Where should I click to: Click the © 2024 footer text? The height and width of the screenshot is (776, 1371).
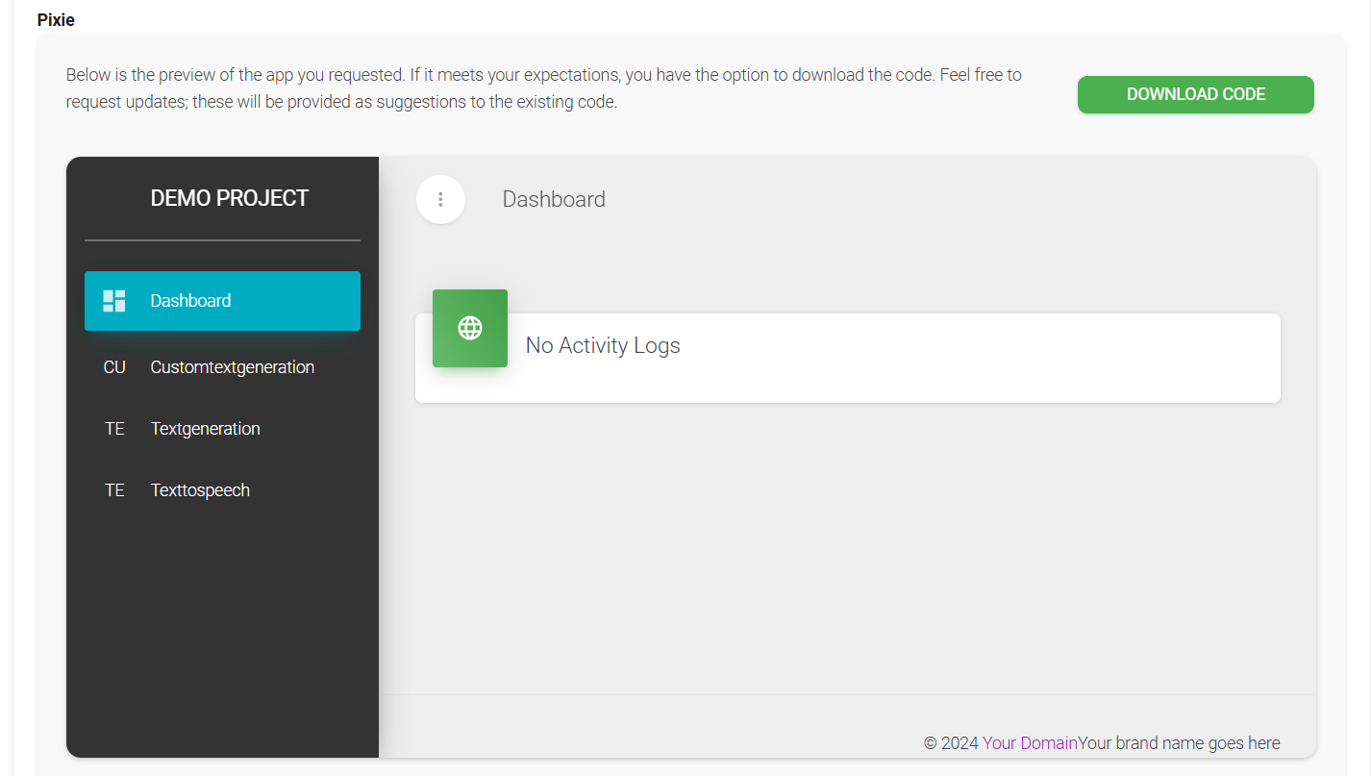pos(951,742)
